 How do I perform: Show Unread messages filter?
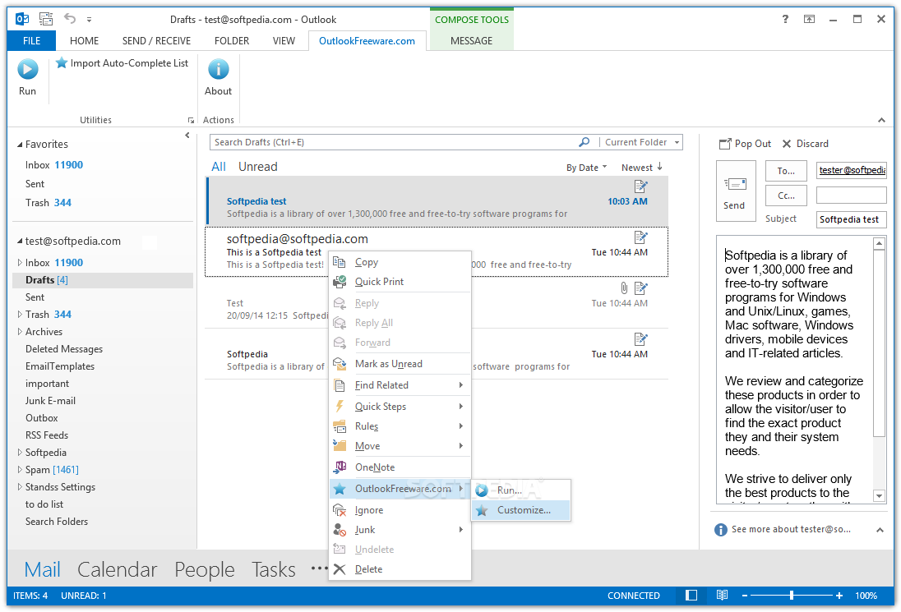258,167
